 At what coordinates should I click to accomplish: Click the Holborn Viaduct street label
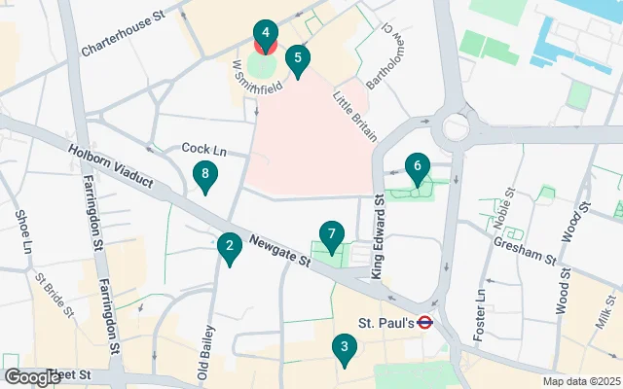point(110,166)
